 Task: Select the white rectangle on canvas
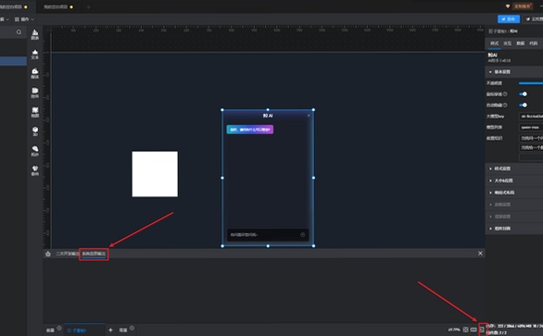155,174
